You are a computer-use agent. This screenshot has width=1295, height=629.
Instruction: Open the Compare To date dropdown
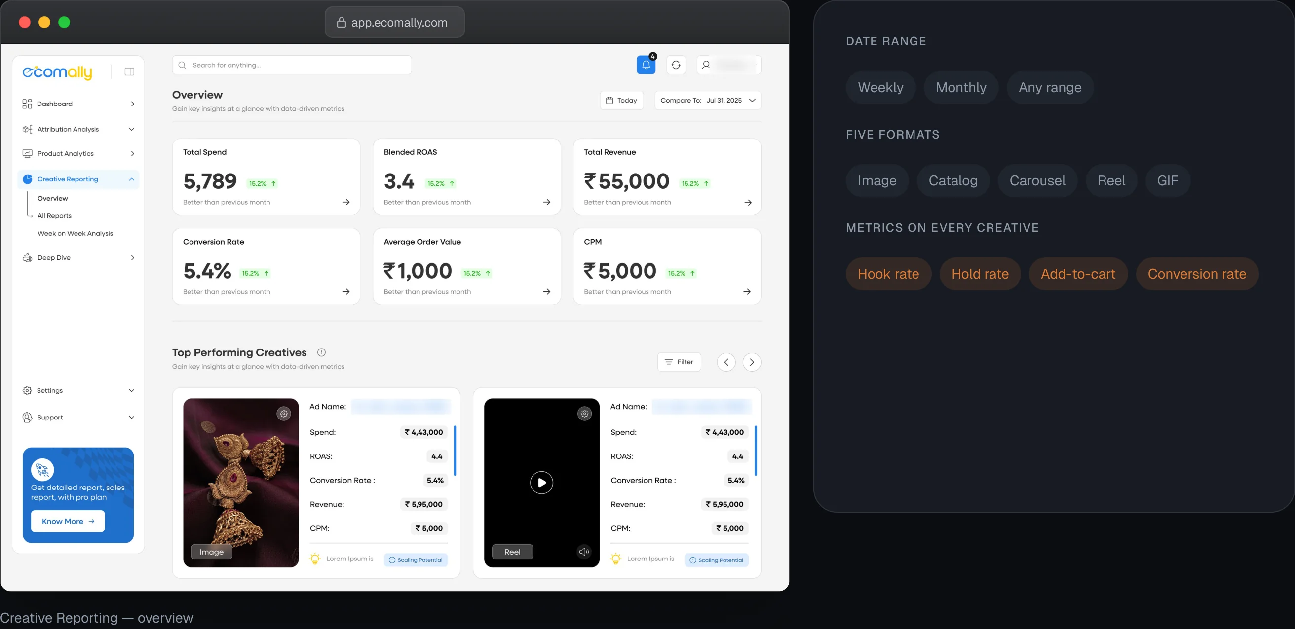707,101
